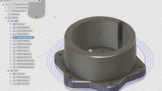The height and width of the screenshot is (91, 162).
Task: Toggle visibility lightbulb of CAM Component 1
Action: click(9, 8)
